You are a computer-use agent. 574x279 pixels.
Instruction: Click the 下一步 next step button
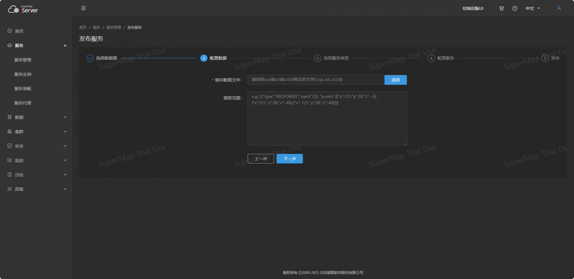coord(290,159)
